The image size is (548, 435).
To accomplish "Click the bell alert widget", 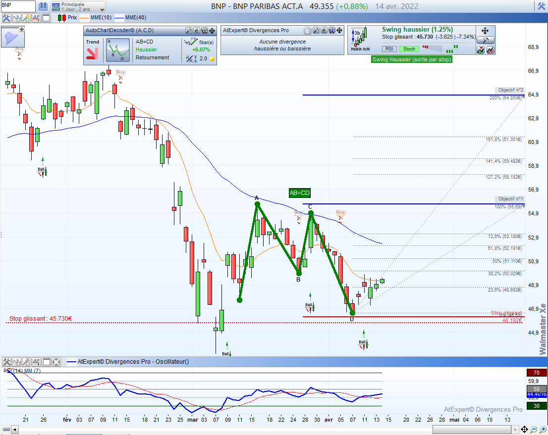I will 10,38.
